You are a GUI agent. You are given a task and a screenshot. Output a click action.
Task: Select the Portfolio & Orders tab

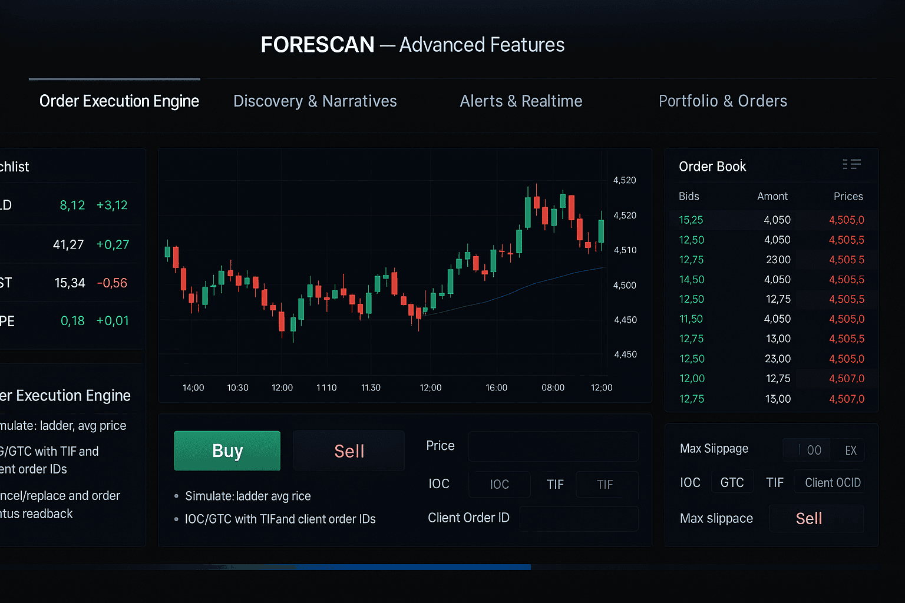(723, 101)
